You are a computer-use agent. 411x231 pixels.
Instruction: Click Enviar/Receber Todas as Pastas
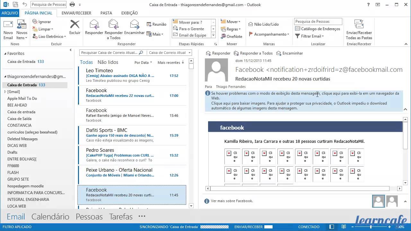point(359,30)
